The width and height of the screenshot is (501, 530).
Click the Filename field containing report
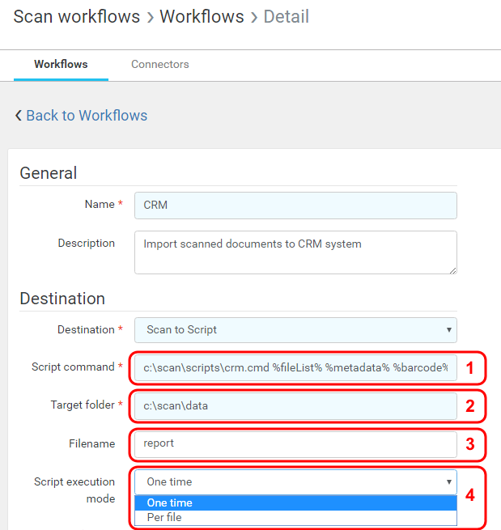295,443
